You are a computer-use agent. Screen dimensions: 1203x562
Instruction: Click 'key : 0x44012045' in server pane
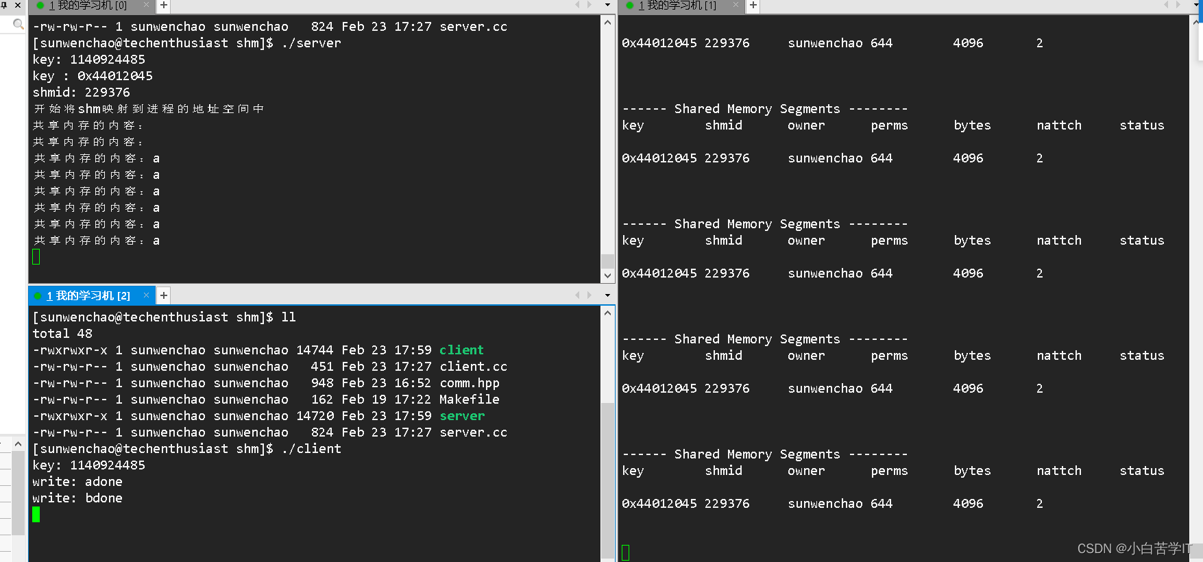coord(93,76)
